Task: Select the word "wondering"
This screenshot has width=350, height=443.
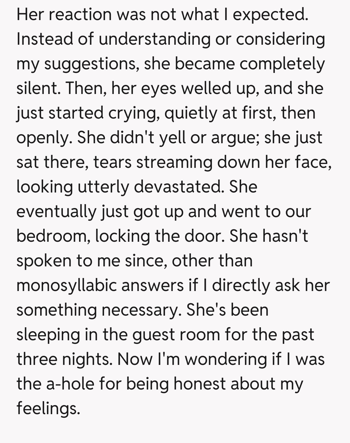Action: [x=226, y=359]
